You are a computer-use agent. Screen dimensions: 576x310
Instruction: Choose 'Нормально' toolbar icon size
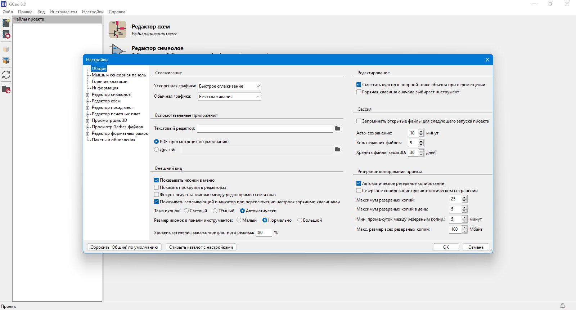[265, 220]
